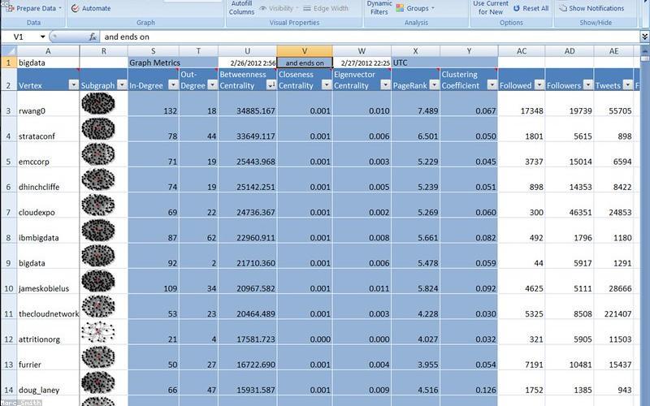Select Tweets value 221407
This screenshot has height=406, width=650.
click(x=614, y=307)
